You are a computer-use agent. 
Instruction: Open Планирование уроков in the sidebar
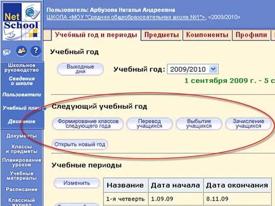click(x=21, y=162)
